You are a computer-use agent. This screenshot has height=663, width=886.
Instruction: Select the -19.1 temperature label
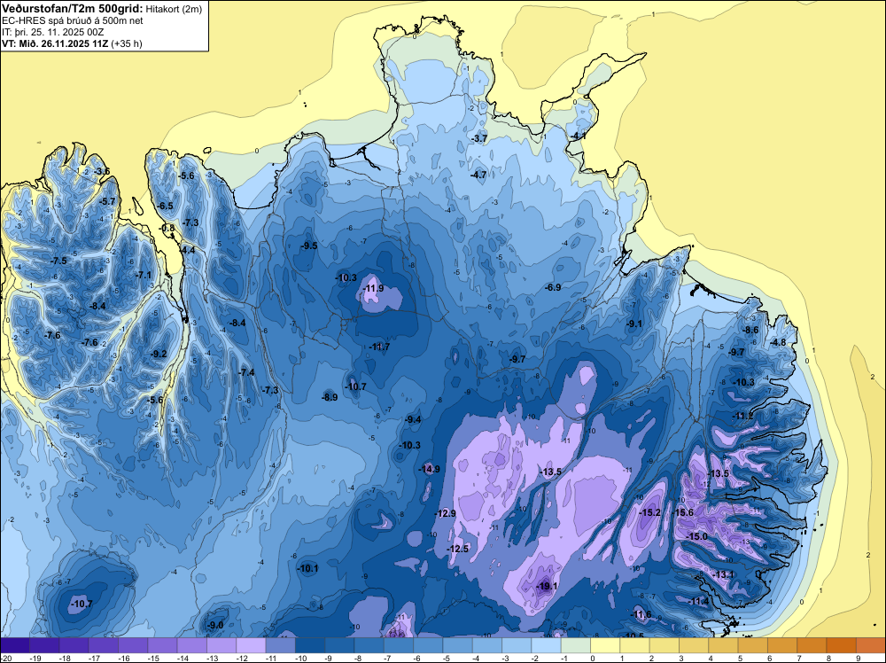pyautogui.click(x=547, y=586)
